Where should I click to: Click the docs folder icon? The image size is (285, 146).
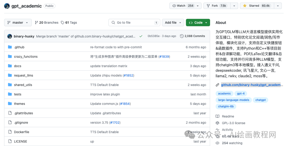10,66
